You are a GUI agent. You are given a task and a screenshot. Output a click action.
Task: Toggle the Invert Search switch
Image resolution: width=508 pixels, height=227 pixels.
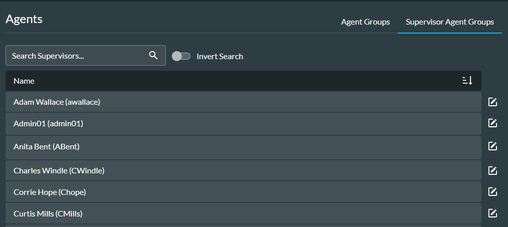(181, 56)
